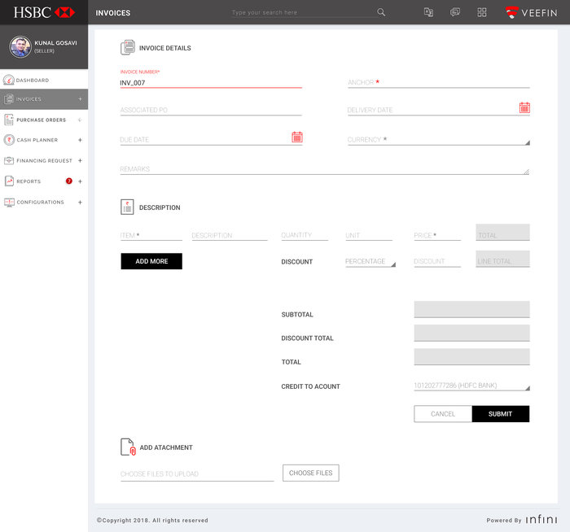Click the Subtotal value box
This screenshot has height=532, width=570.
point(471,309)
